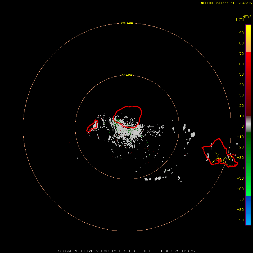Click the 0 value on velocity scale
253x253 pixels.
click(x=243, y=126)
